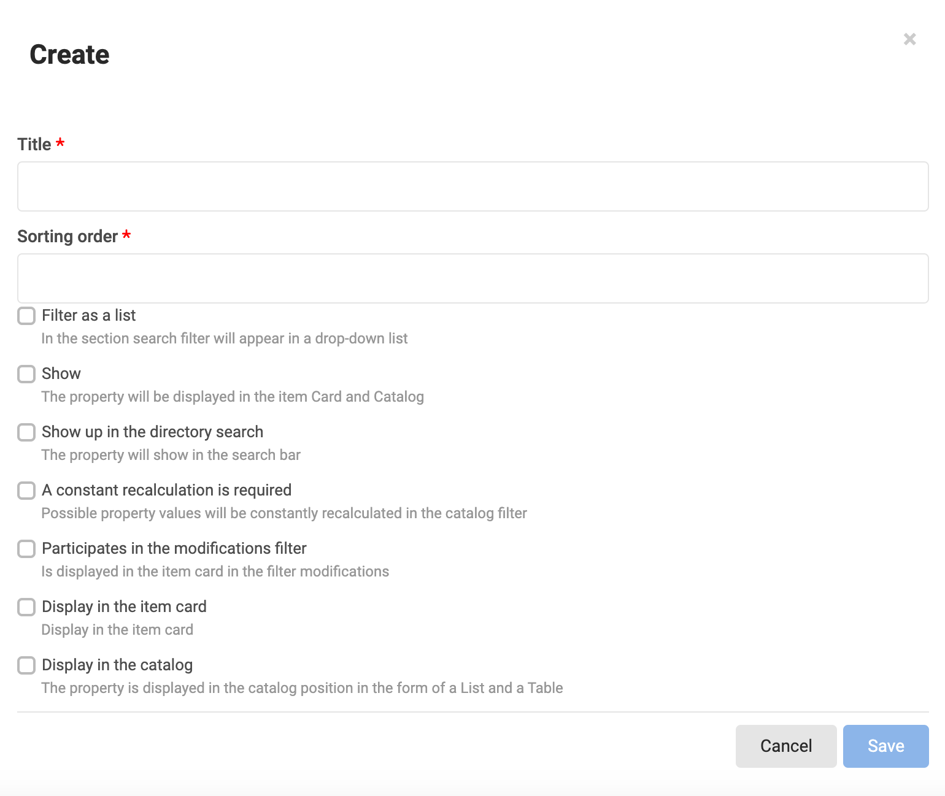
Task: Click the Cancel button
Action: [786, 746]
